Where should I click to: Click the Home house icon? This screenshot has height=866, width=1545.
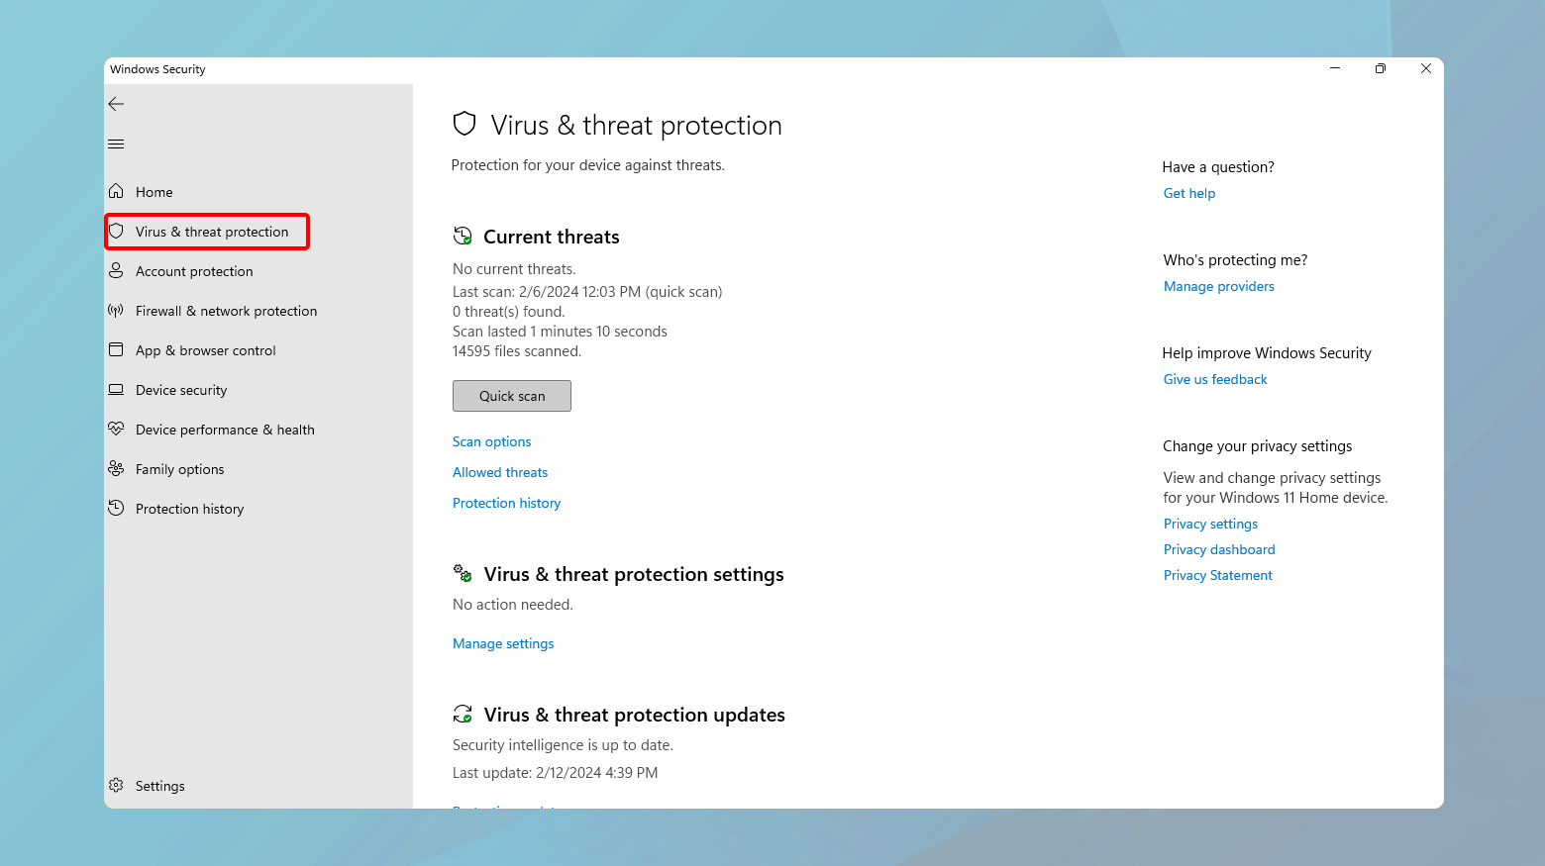[116, 191]
